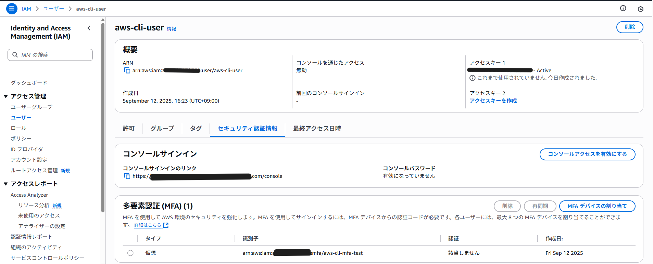
Task: Open ロール in the sidebar
Action: point(18,128)
